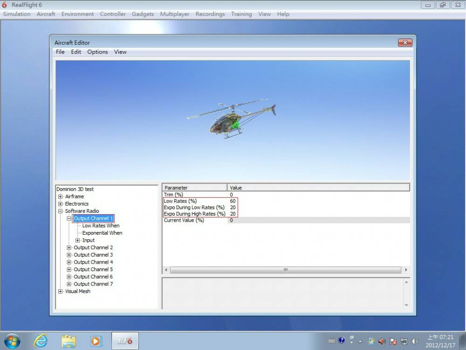Close the Aircraft Editor window
The width and height of the screenshot is (466, 350).
[405, 42]
